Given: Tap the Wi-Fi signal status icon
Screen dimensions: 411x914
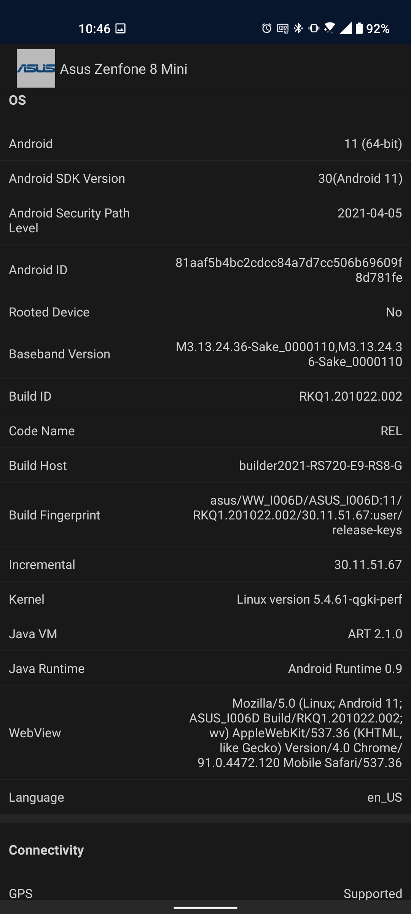Looking at the screenshot, I should point(330,28).
